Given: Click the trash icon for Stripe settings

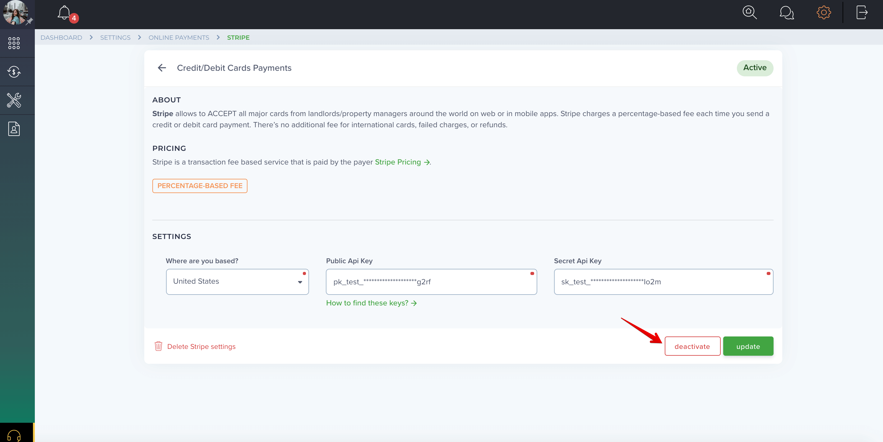Looking at the screenshot, I should (158, 346).
